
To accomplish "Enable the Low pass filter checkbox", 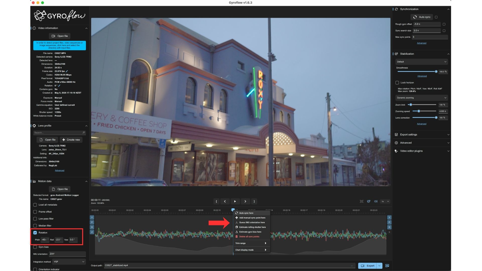I will 35,219.
